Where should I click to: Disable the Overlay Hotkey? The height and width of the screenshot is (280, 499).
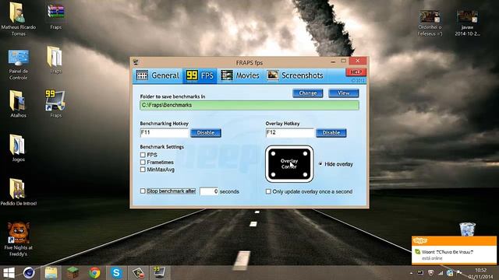[331, 133]
